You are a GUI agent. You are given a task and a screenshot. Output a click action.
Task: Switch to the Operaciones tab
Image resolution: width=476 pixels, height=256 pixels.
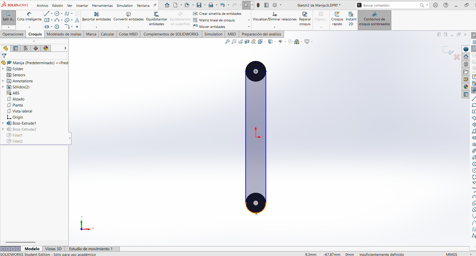pyautogui.click(x=13, y=34)
